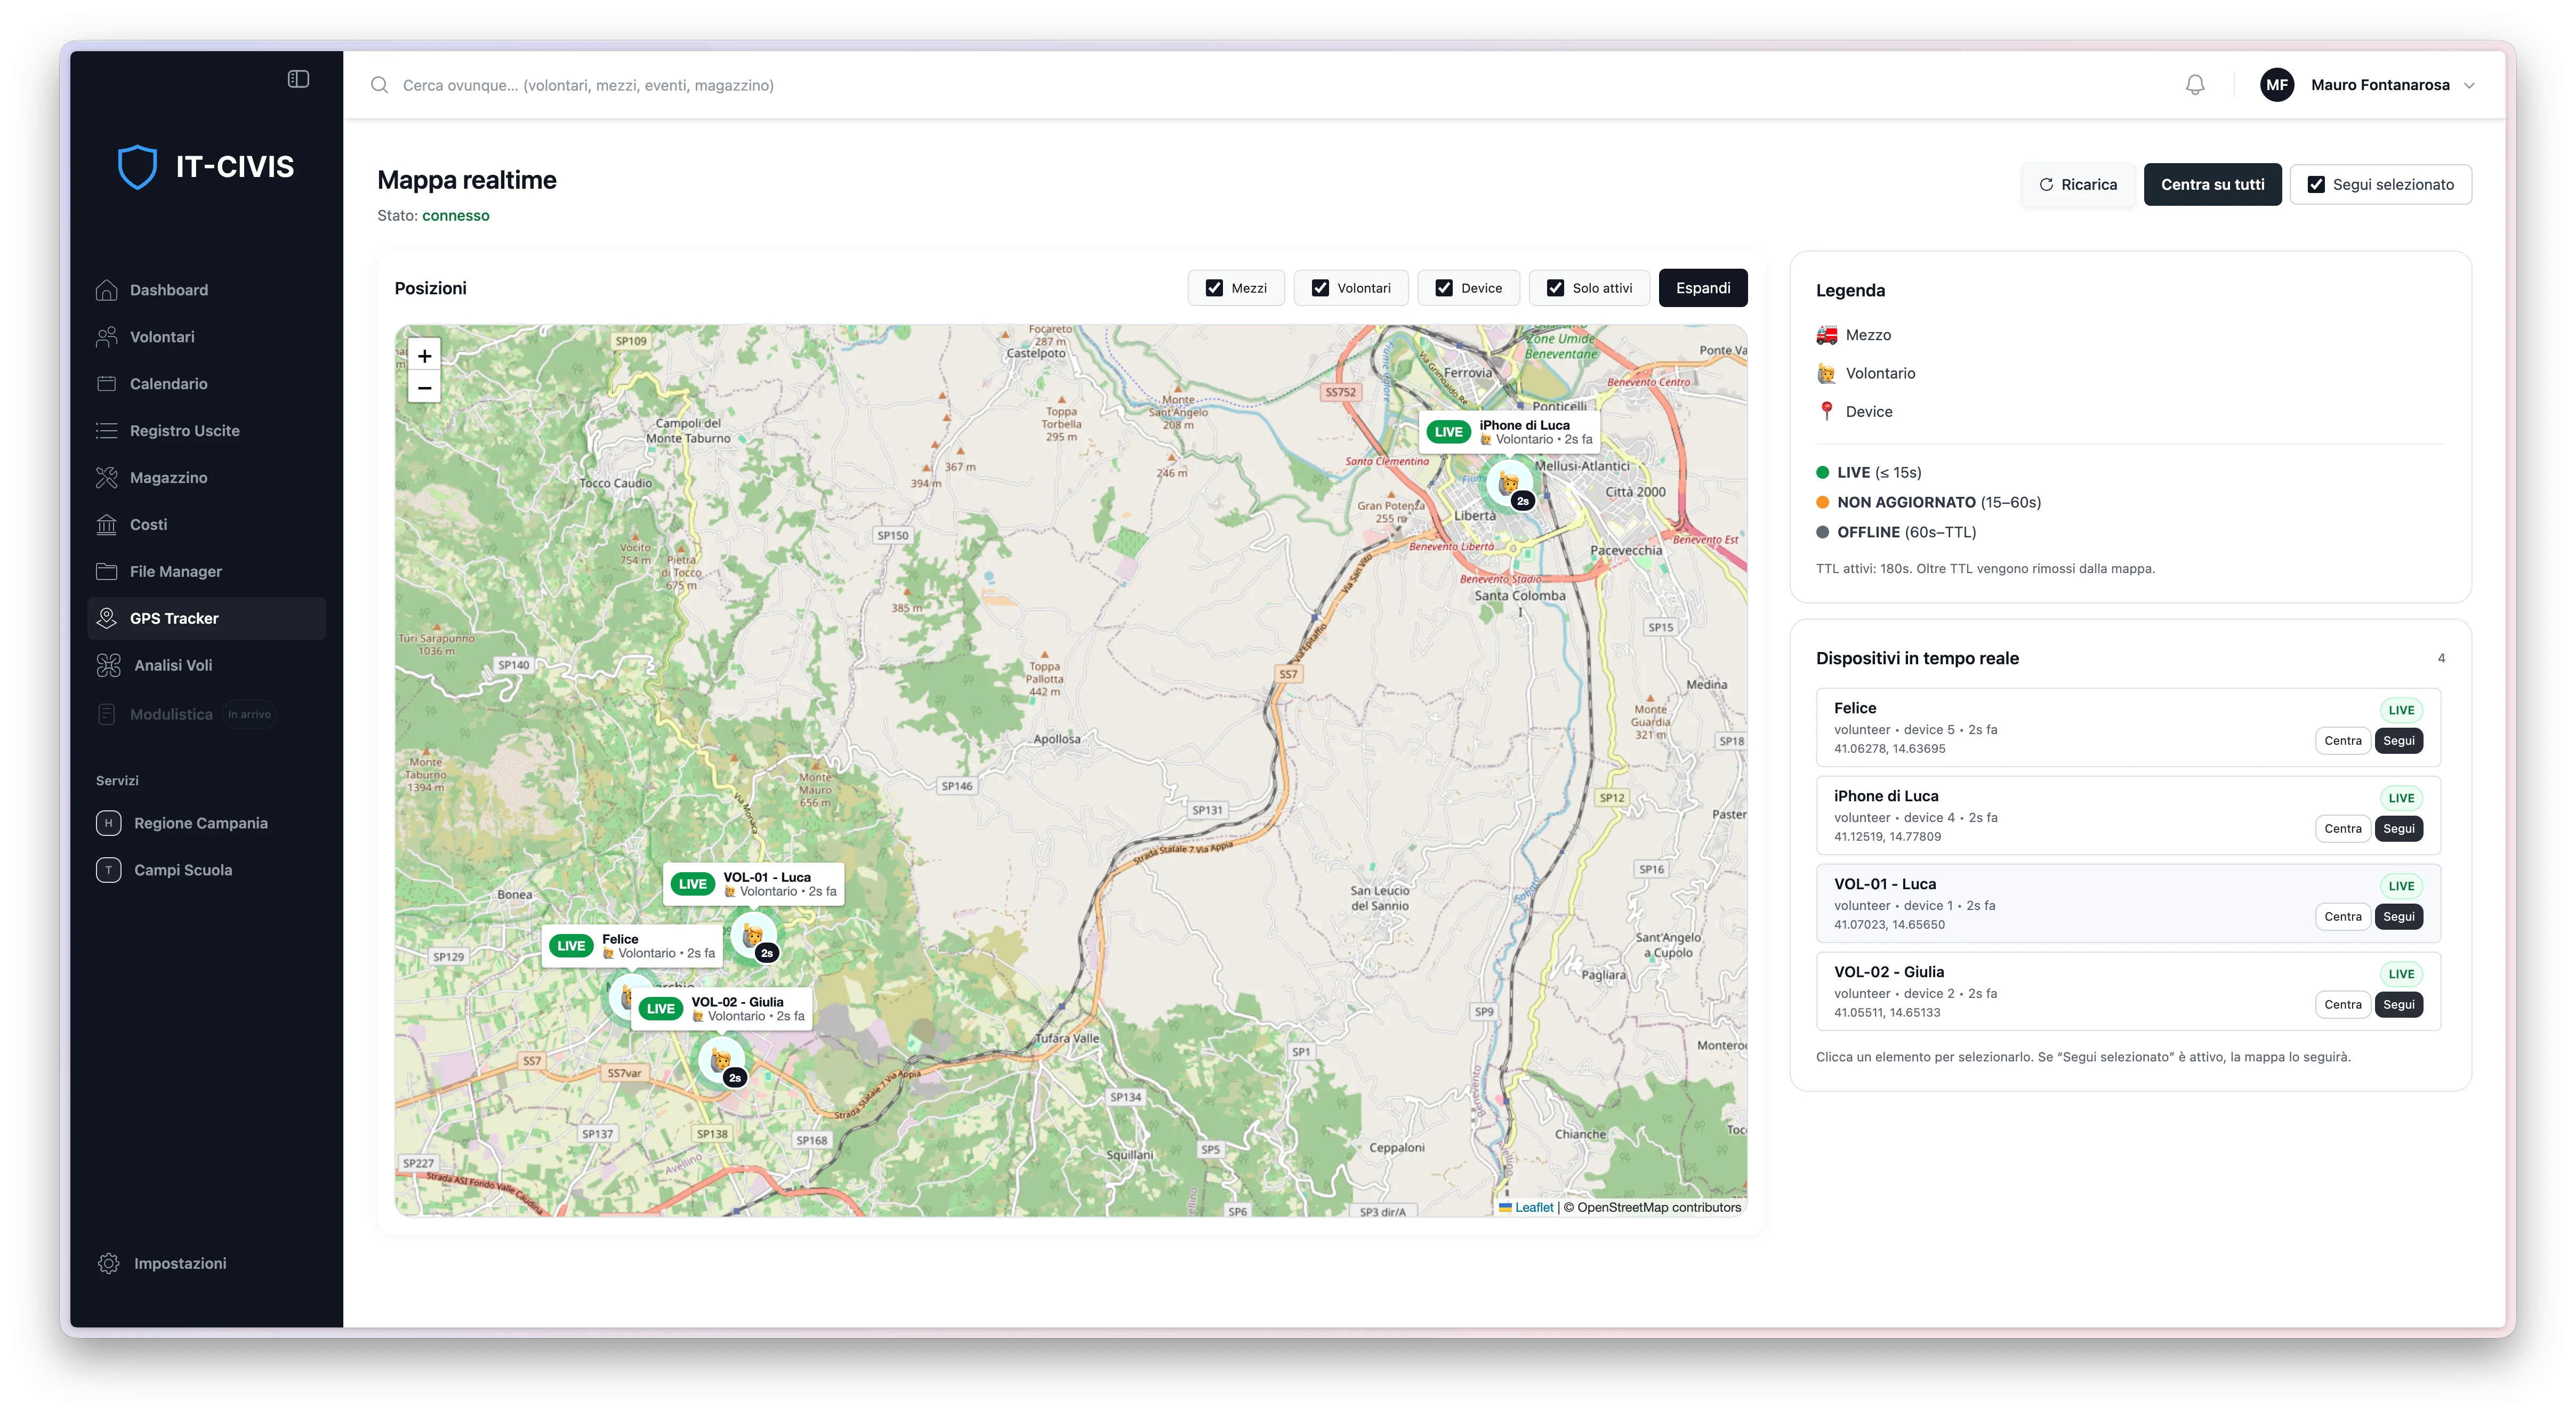Click the search magnifier icon
The height and width of the screenshot is (1417, 2576).
(x=379, y=85)
